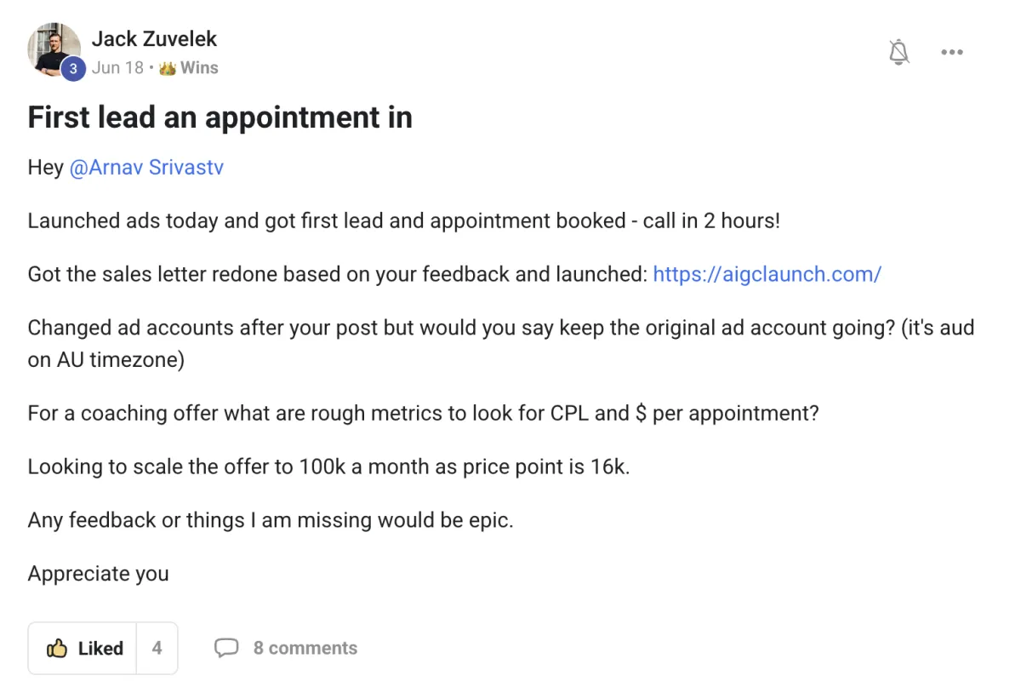Click the "Looking to scale the offer" line
The height and width of the screenshot is (687, 1021).
point(328,467)
